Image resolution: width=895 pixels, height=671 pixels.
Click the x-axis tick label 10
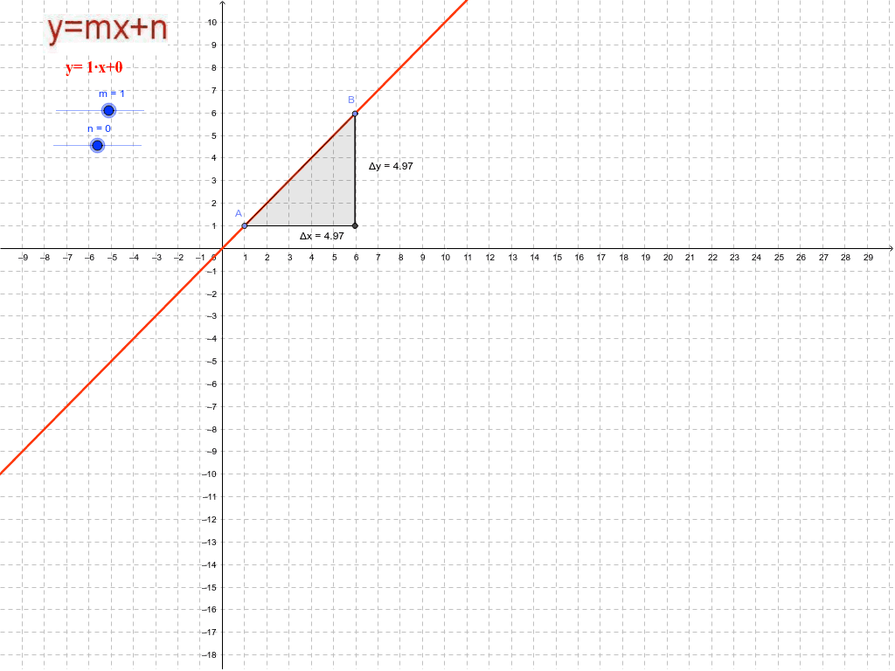445,258
